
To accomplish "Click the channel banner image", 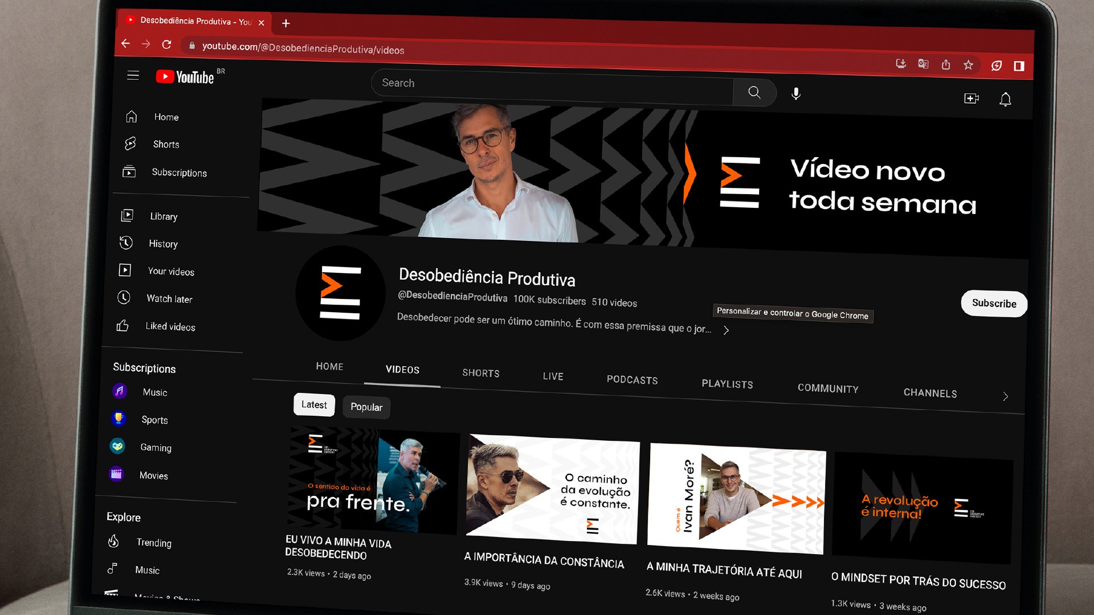I will tap(646, 179).
